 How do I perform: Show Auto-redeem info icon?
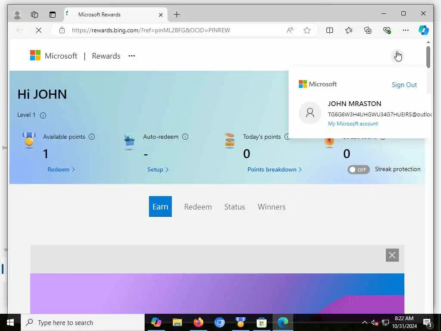tap(185, 137)
